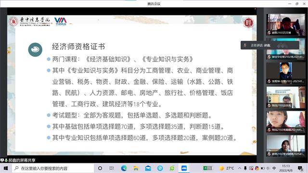
Task: Open the 27°C weather widget
Action: click(227, 168)
